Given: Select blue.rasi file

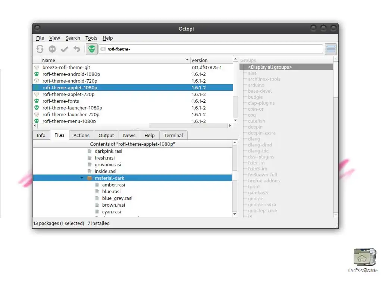Looking at the screenshot, I should [x=111, y=192].
